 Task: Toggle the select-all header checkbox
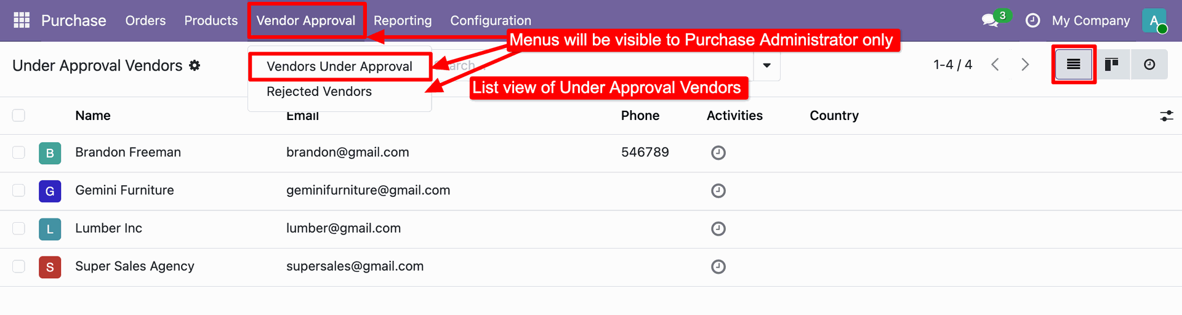[x=18, y=116]
